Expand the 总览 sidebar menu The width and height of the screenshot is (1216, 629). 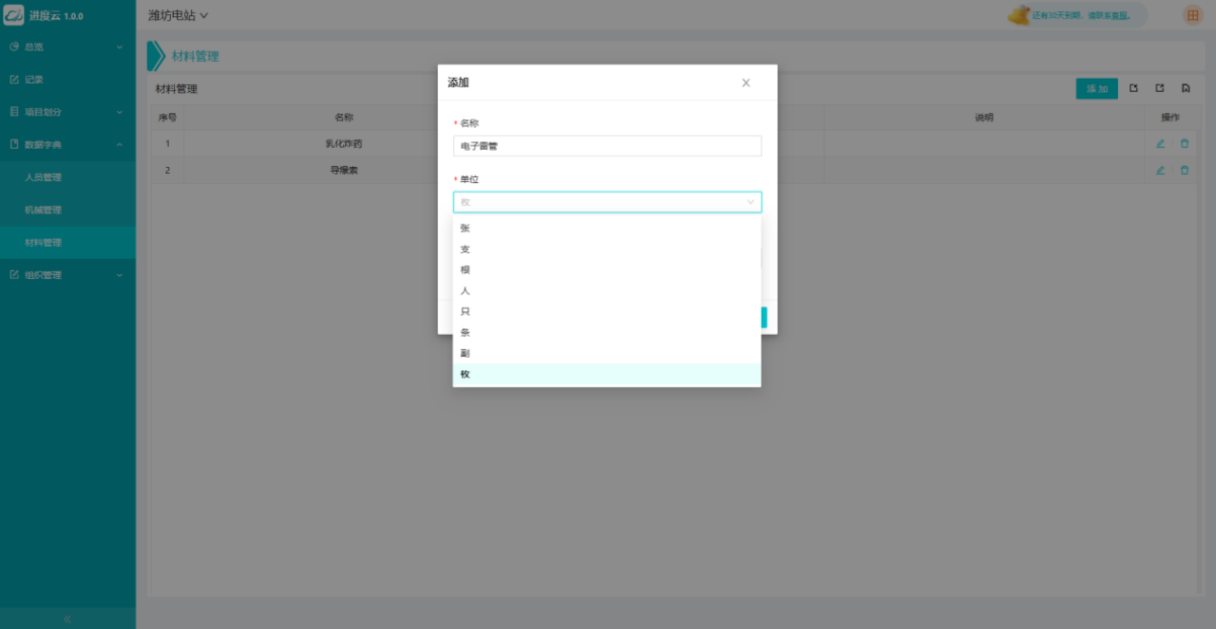click(66, 46)
